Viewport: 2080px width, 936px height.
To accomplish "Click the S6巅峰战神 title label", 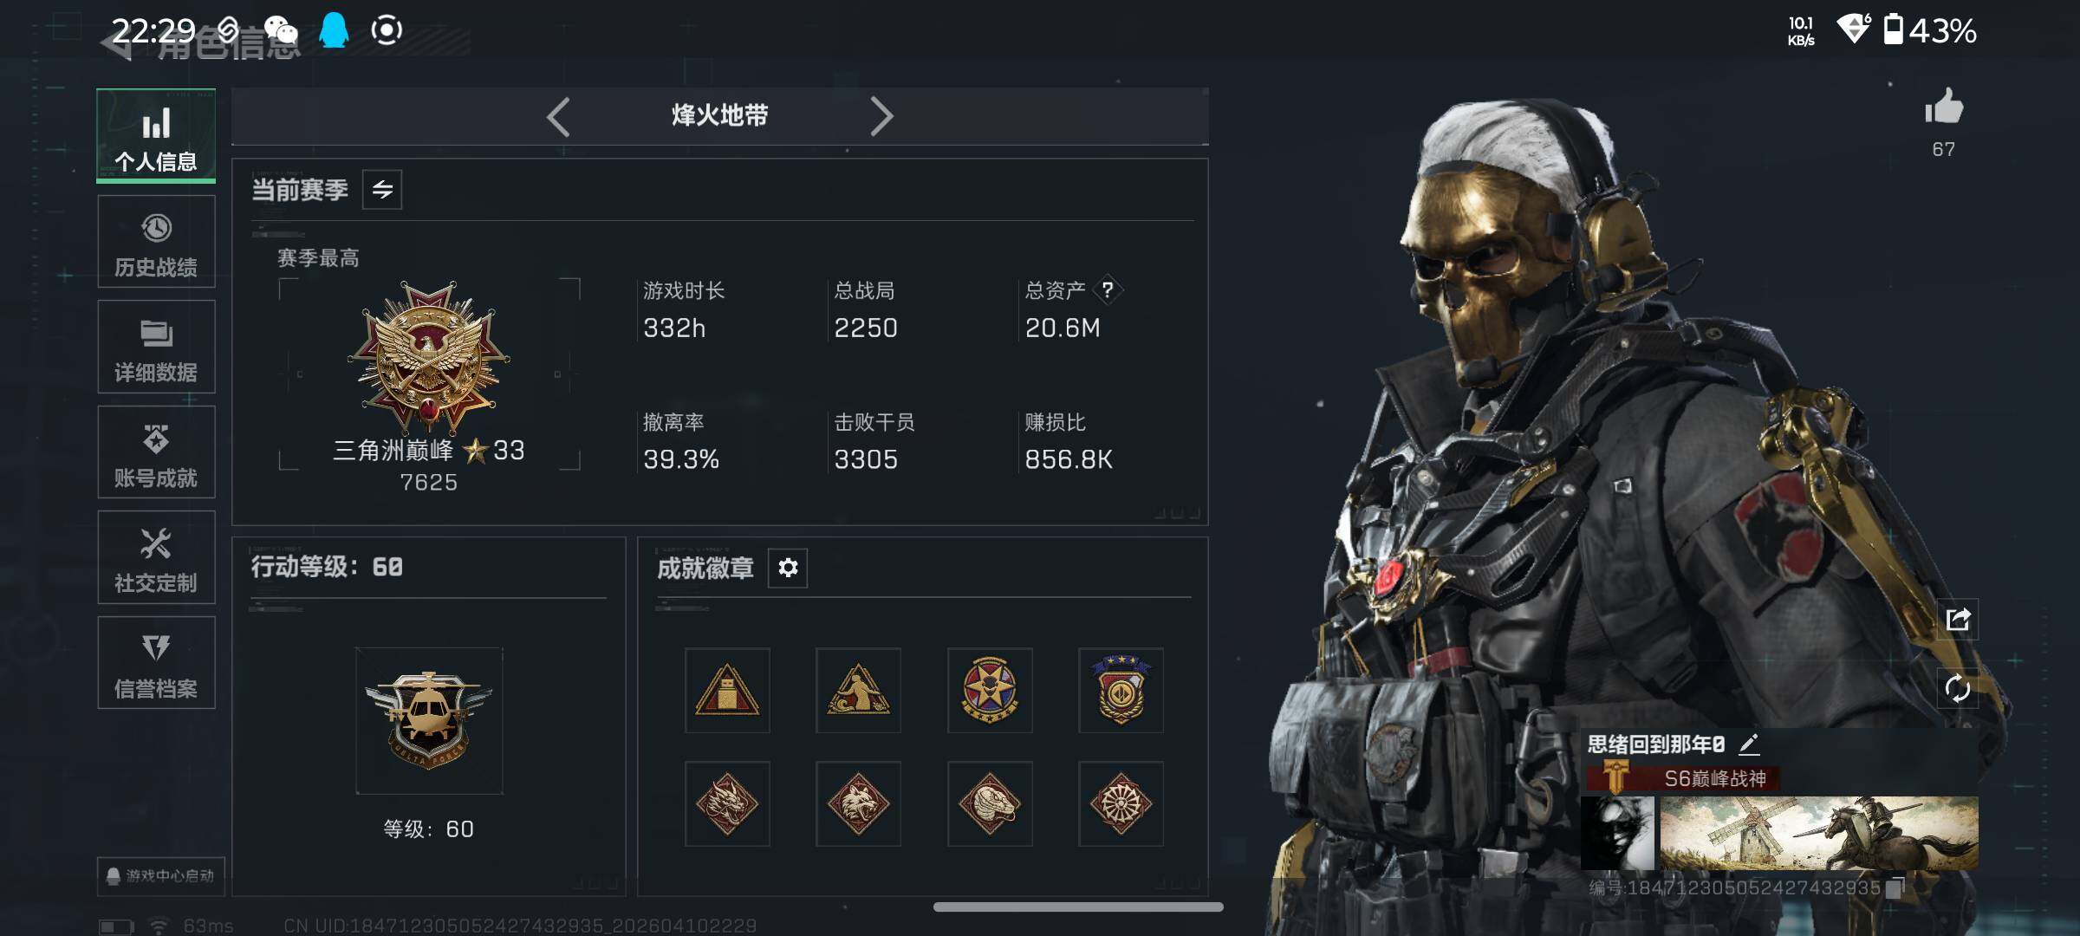I will click(1714, 778).
